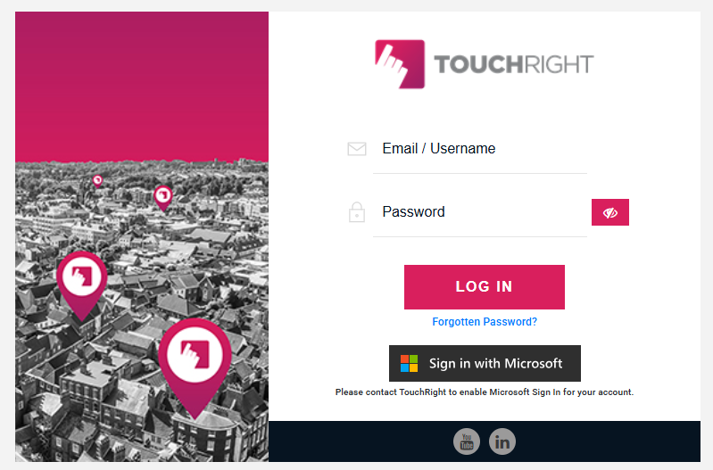713x470 pixels.
Task: Click the TouchRight hand logo icon
Action: tap(399, 64)
